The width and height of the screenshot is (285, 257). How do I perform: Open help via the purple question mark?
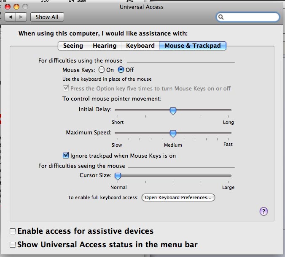coord(263,211)
